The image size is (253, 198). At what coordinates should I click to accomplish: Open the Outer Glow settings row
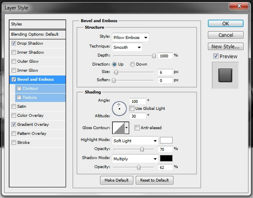click(37, 61)
